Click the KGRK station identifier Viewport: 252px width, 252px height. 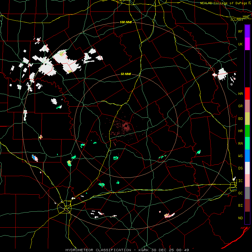tap(144, 250)
